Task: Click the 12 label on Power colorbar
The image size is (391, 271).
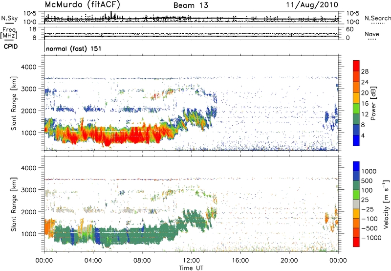Action: coord(365,114)
